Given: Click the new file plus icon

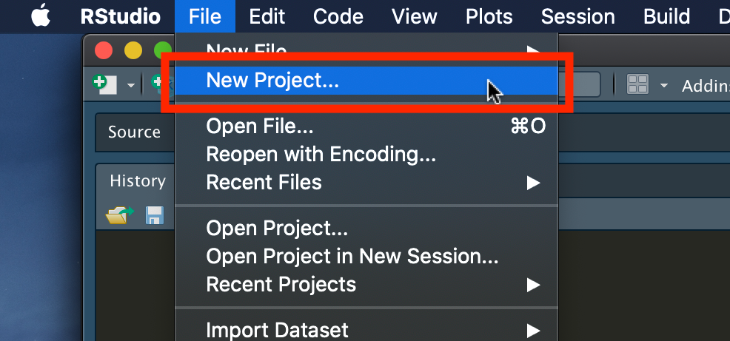Looking at the screenshot, I should 104,84.
